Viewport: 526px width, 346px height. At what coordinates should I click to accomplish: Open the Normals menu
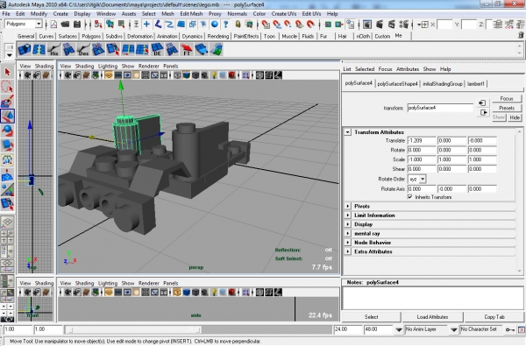click(238, 14)
